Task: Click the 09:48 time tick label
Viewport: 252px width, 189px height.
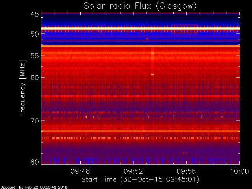Action: [x=80, y=171]
